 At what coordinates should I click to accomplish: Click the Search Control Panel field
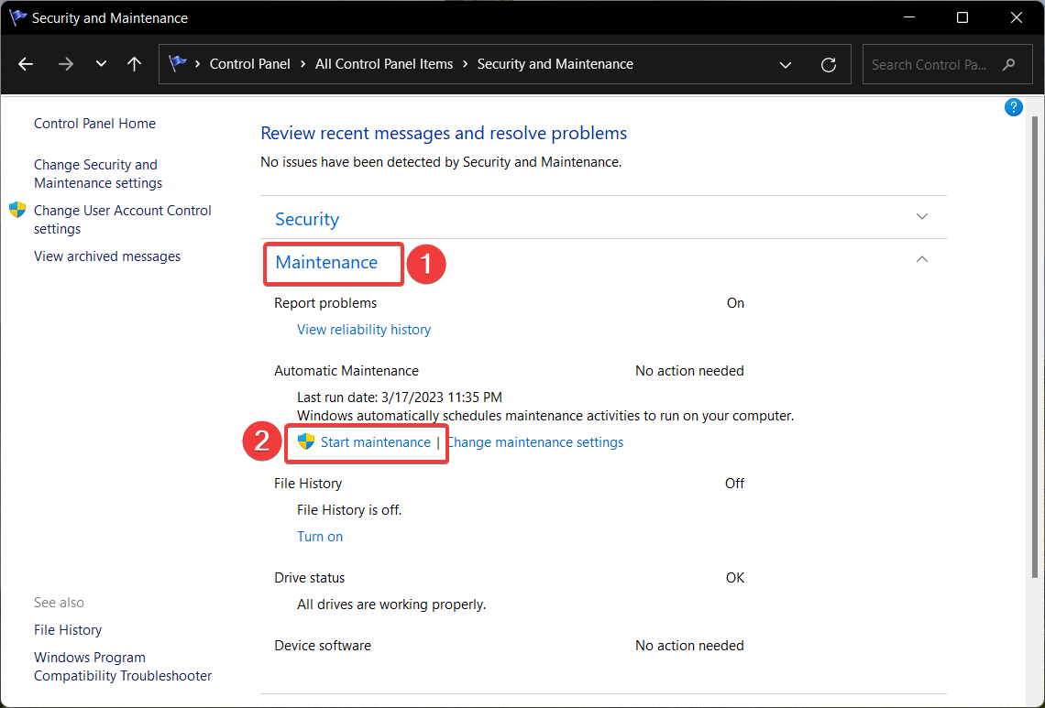coord(935,64)
